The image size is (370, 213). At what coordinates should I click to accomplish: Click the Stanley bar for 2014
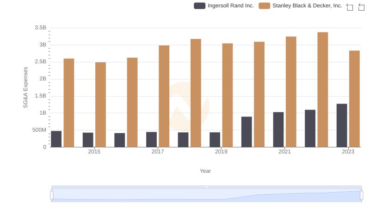(x=69, y=103)
